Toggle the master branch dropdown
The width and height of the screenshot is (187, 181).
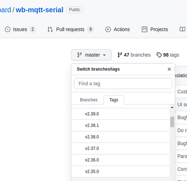[x=91, y=55]
